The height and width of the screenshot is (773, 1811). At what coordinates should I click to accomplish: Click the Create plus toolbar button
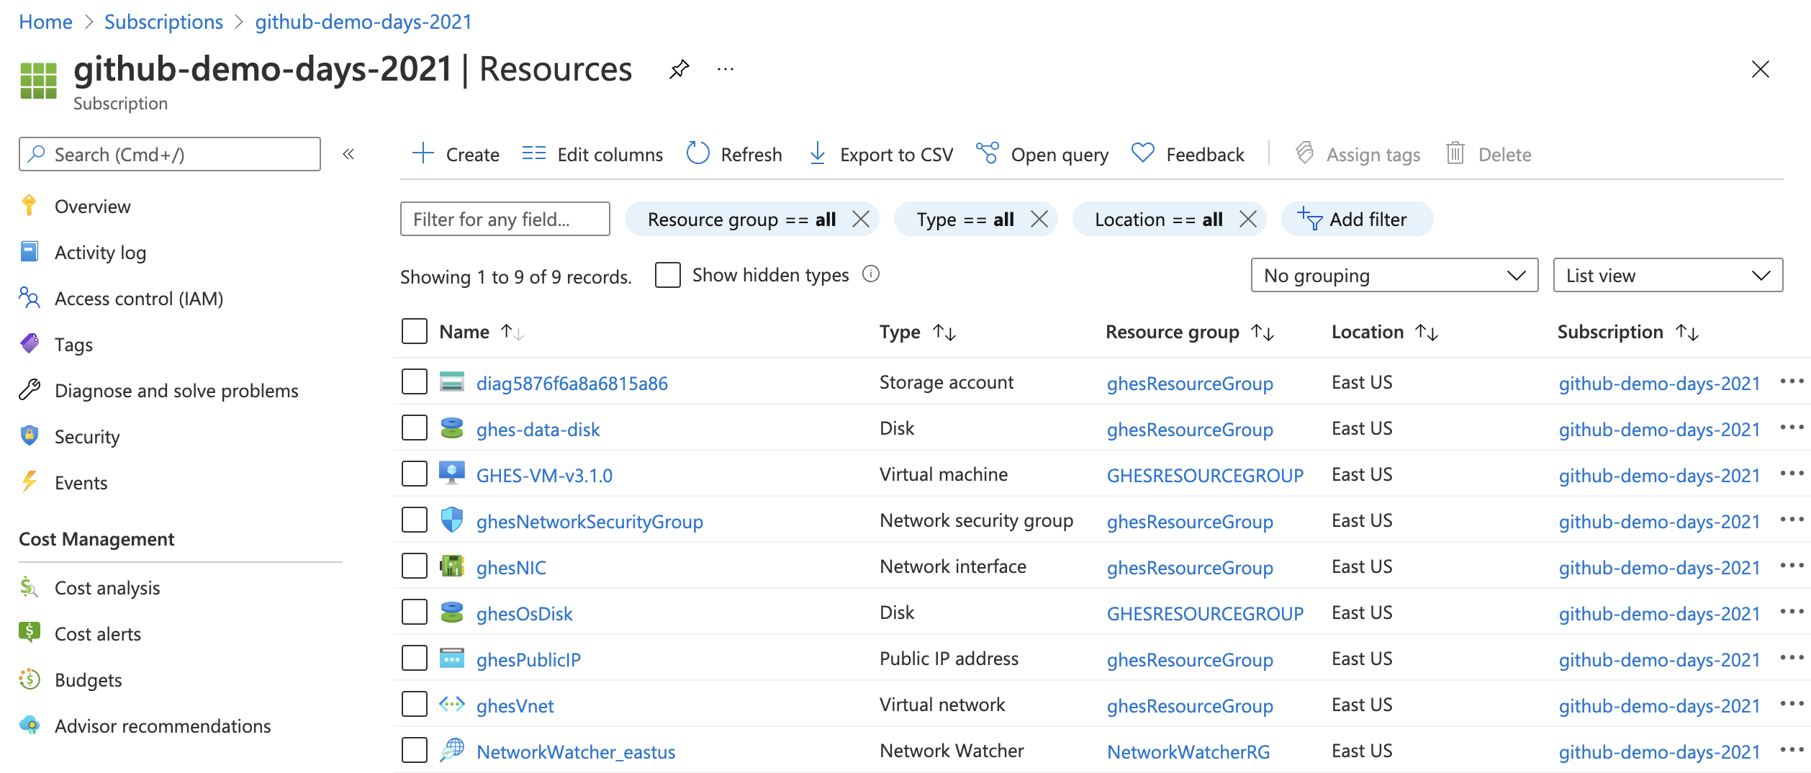(456, 154)
